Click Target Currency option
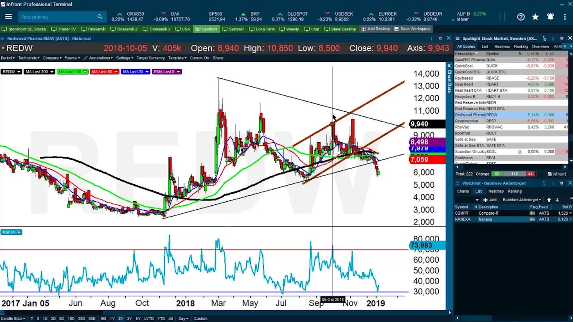The height and width of the screenshot is (322, 573). (x=151, y=58)
